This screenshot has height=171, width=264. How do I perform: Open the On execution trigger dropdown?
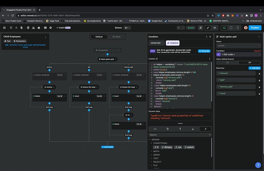click(x=108, y=50)
